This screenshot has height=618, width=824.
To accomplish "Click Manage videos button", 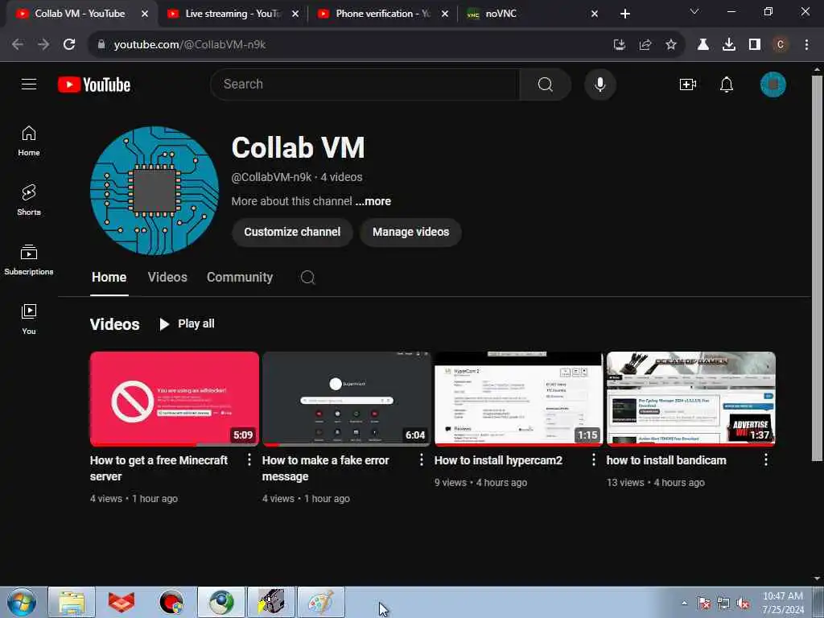I will click(411, 232).
